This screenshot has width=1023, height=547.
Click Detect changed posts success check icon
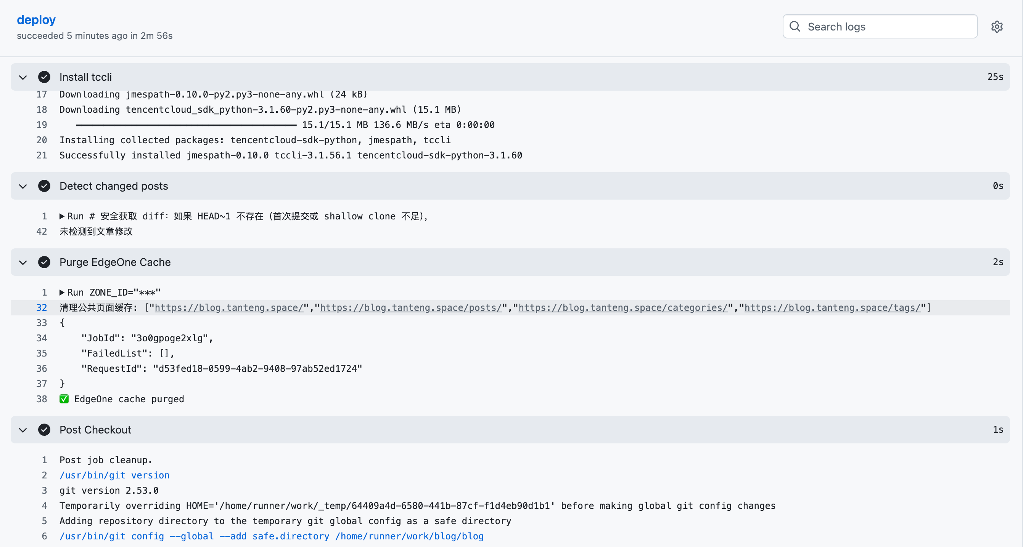pyautogui.click(x=44, y=186)
